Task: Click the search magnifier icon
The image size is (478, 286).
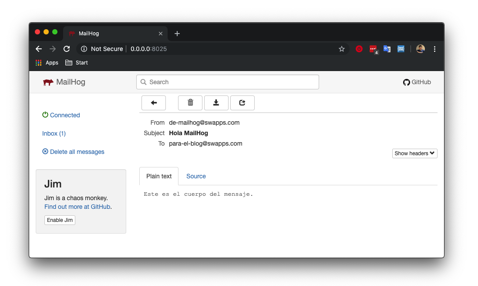Action: [x=143, y=82]
